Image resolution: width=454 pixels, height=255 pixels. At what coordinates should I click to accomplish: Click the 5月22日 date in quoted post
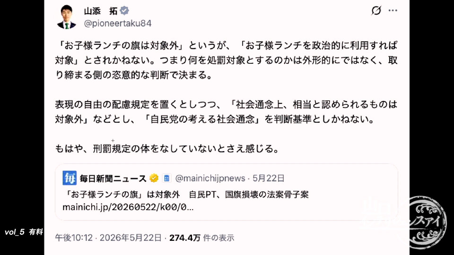pos(269,178)
